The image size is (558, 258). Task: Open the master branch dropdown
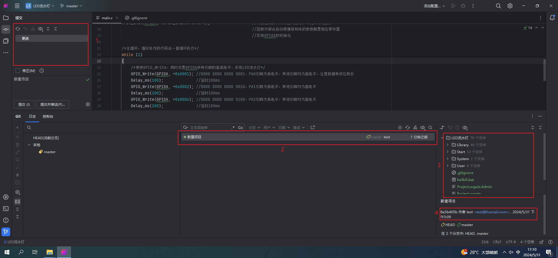tap(71, 6)
